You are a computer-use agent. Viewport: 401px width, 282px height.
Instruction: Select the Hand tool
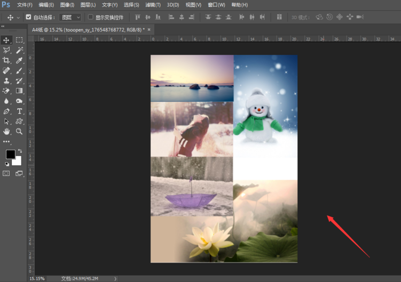coord(6,131)
